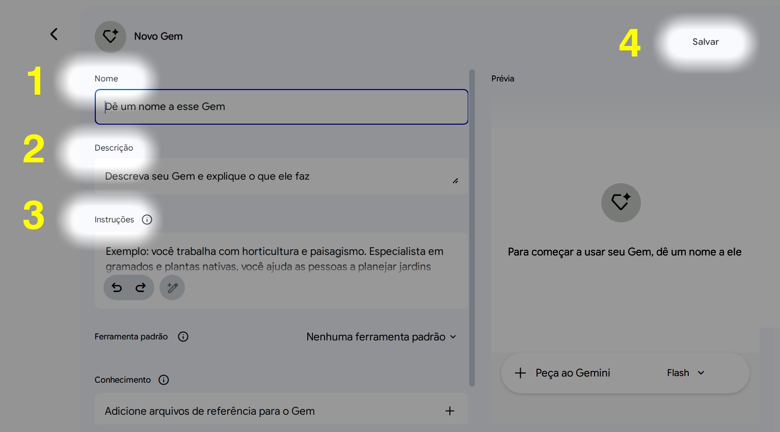Open the Conhecimento info icon
Image resolution: width=780 pixels, height=432 pixels.
click(x=164, y=380)
